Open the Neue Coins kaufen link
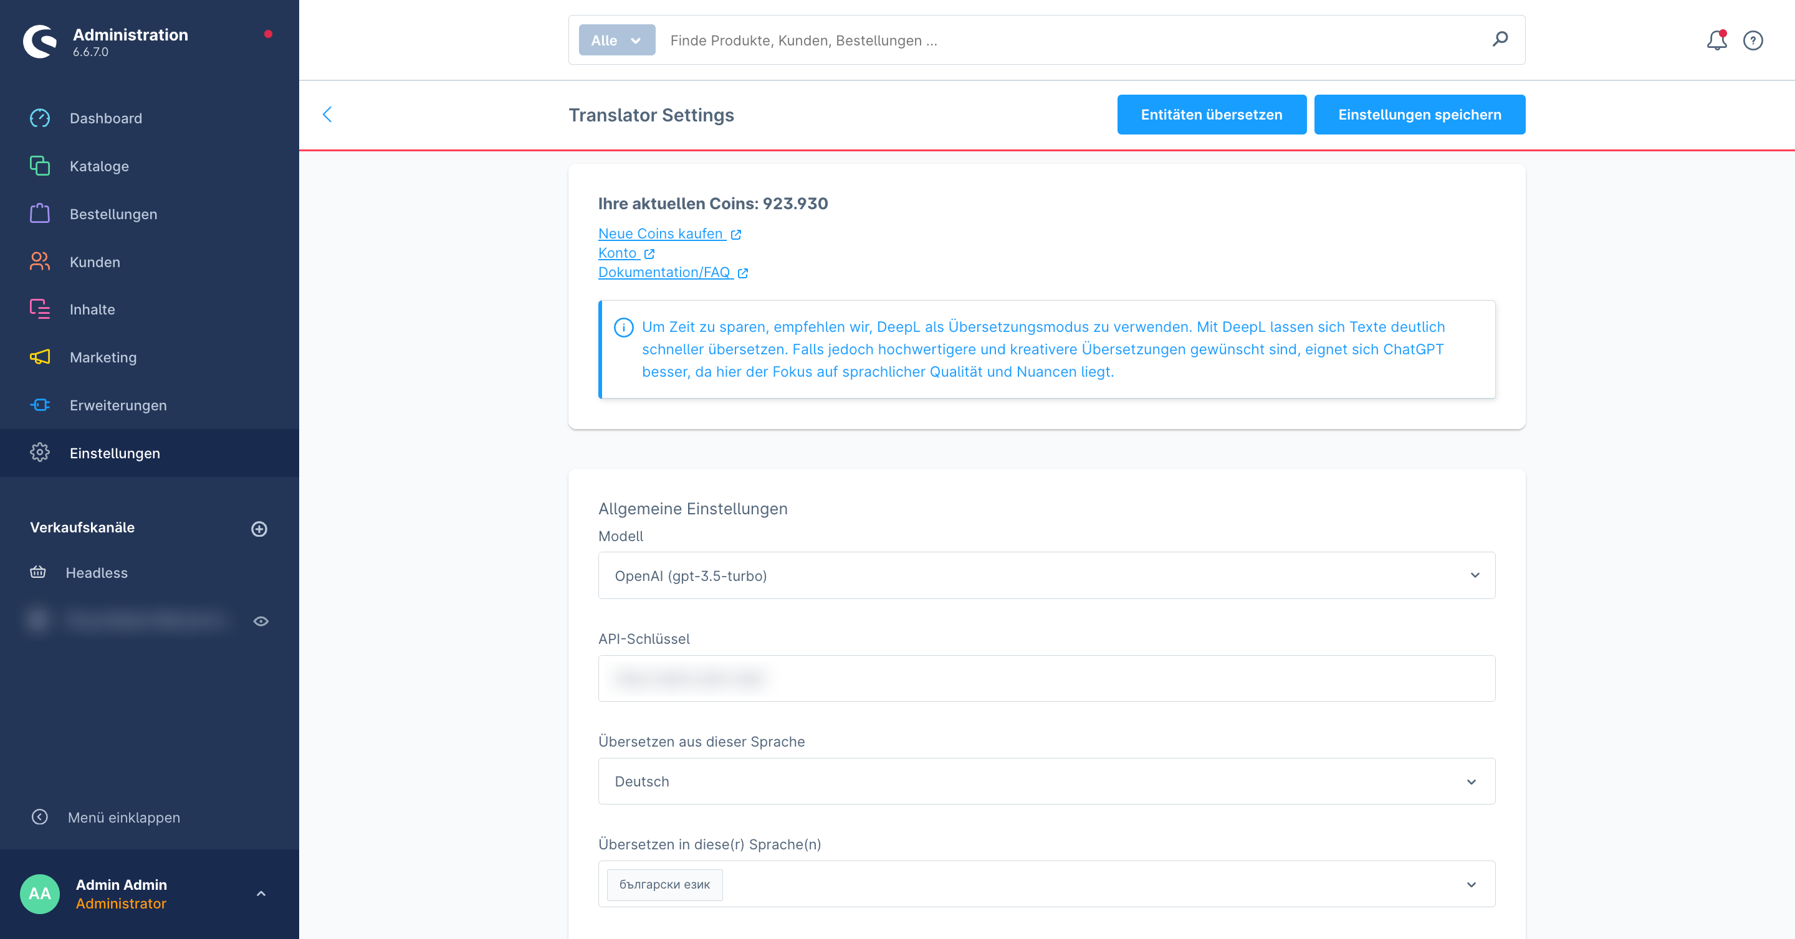This screenshot has width=1795, height=939. pyautogui.click(x=661, y=234)
